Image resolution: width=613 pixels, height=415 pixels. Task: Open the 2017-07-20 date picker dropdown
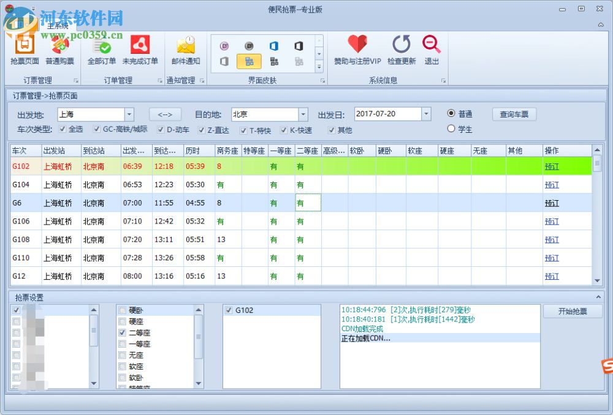tap(427, 114)
